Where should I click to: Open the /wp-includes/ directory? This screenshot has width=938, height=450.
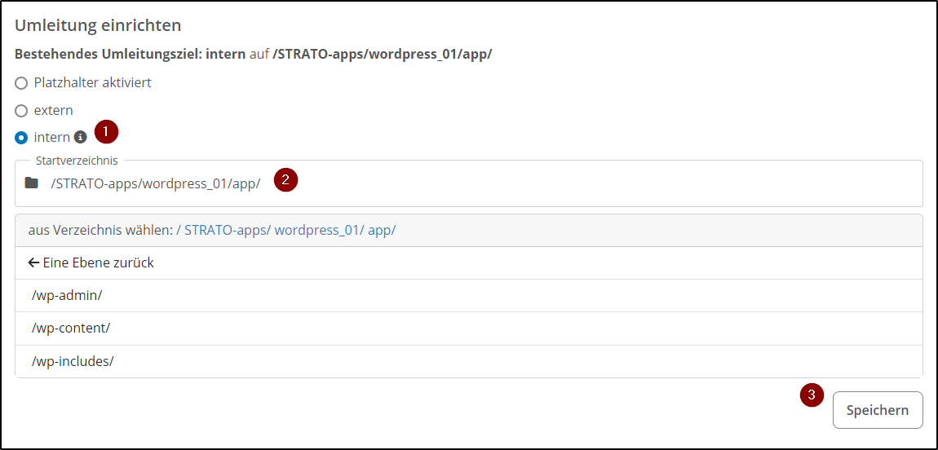73,361
